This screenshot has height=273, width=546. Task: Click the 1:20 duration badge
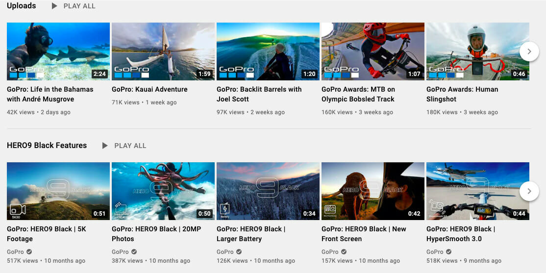click(x=309, y=74)
